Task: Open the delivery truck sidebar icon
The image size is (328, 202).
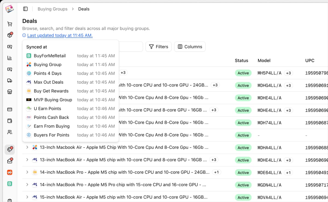Action: pyautogui.click(x=10, y=81)
